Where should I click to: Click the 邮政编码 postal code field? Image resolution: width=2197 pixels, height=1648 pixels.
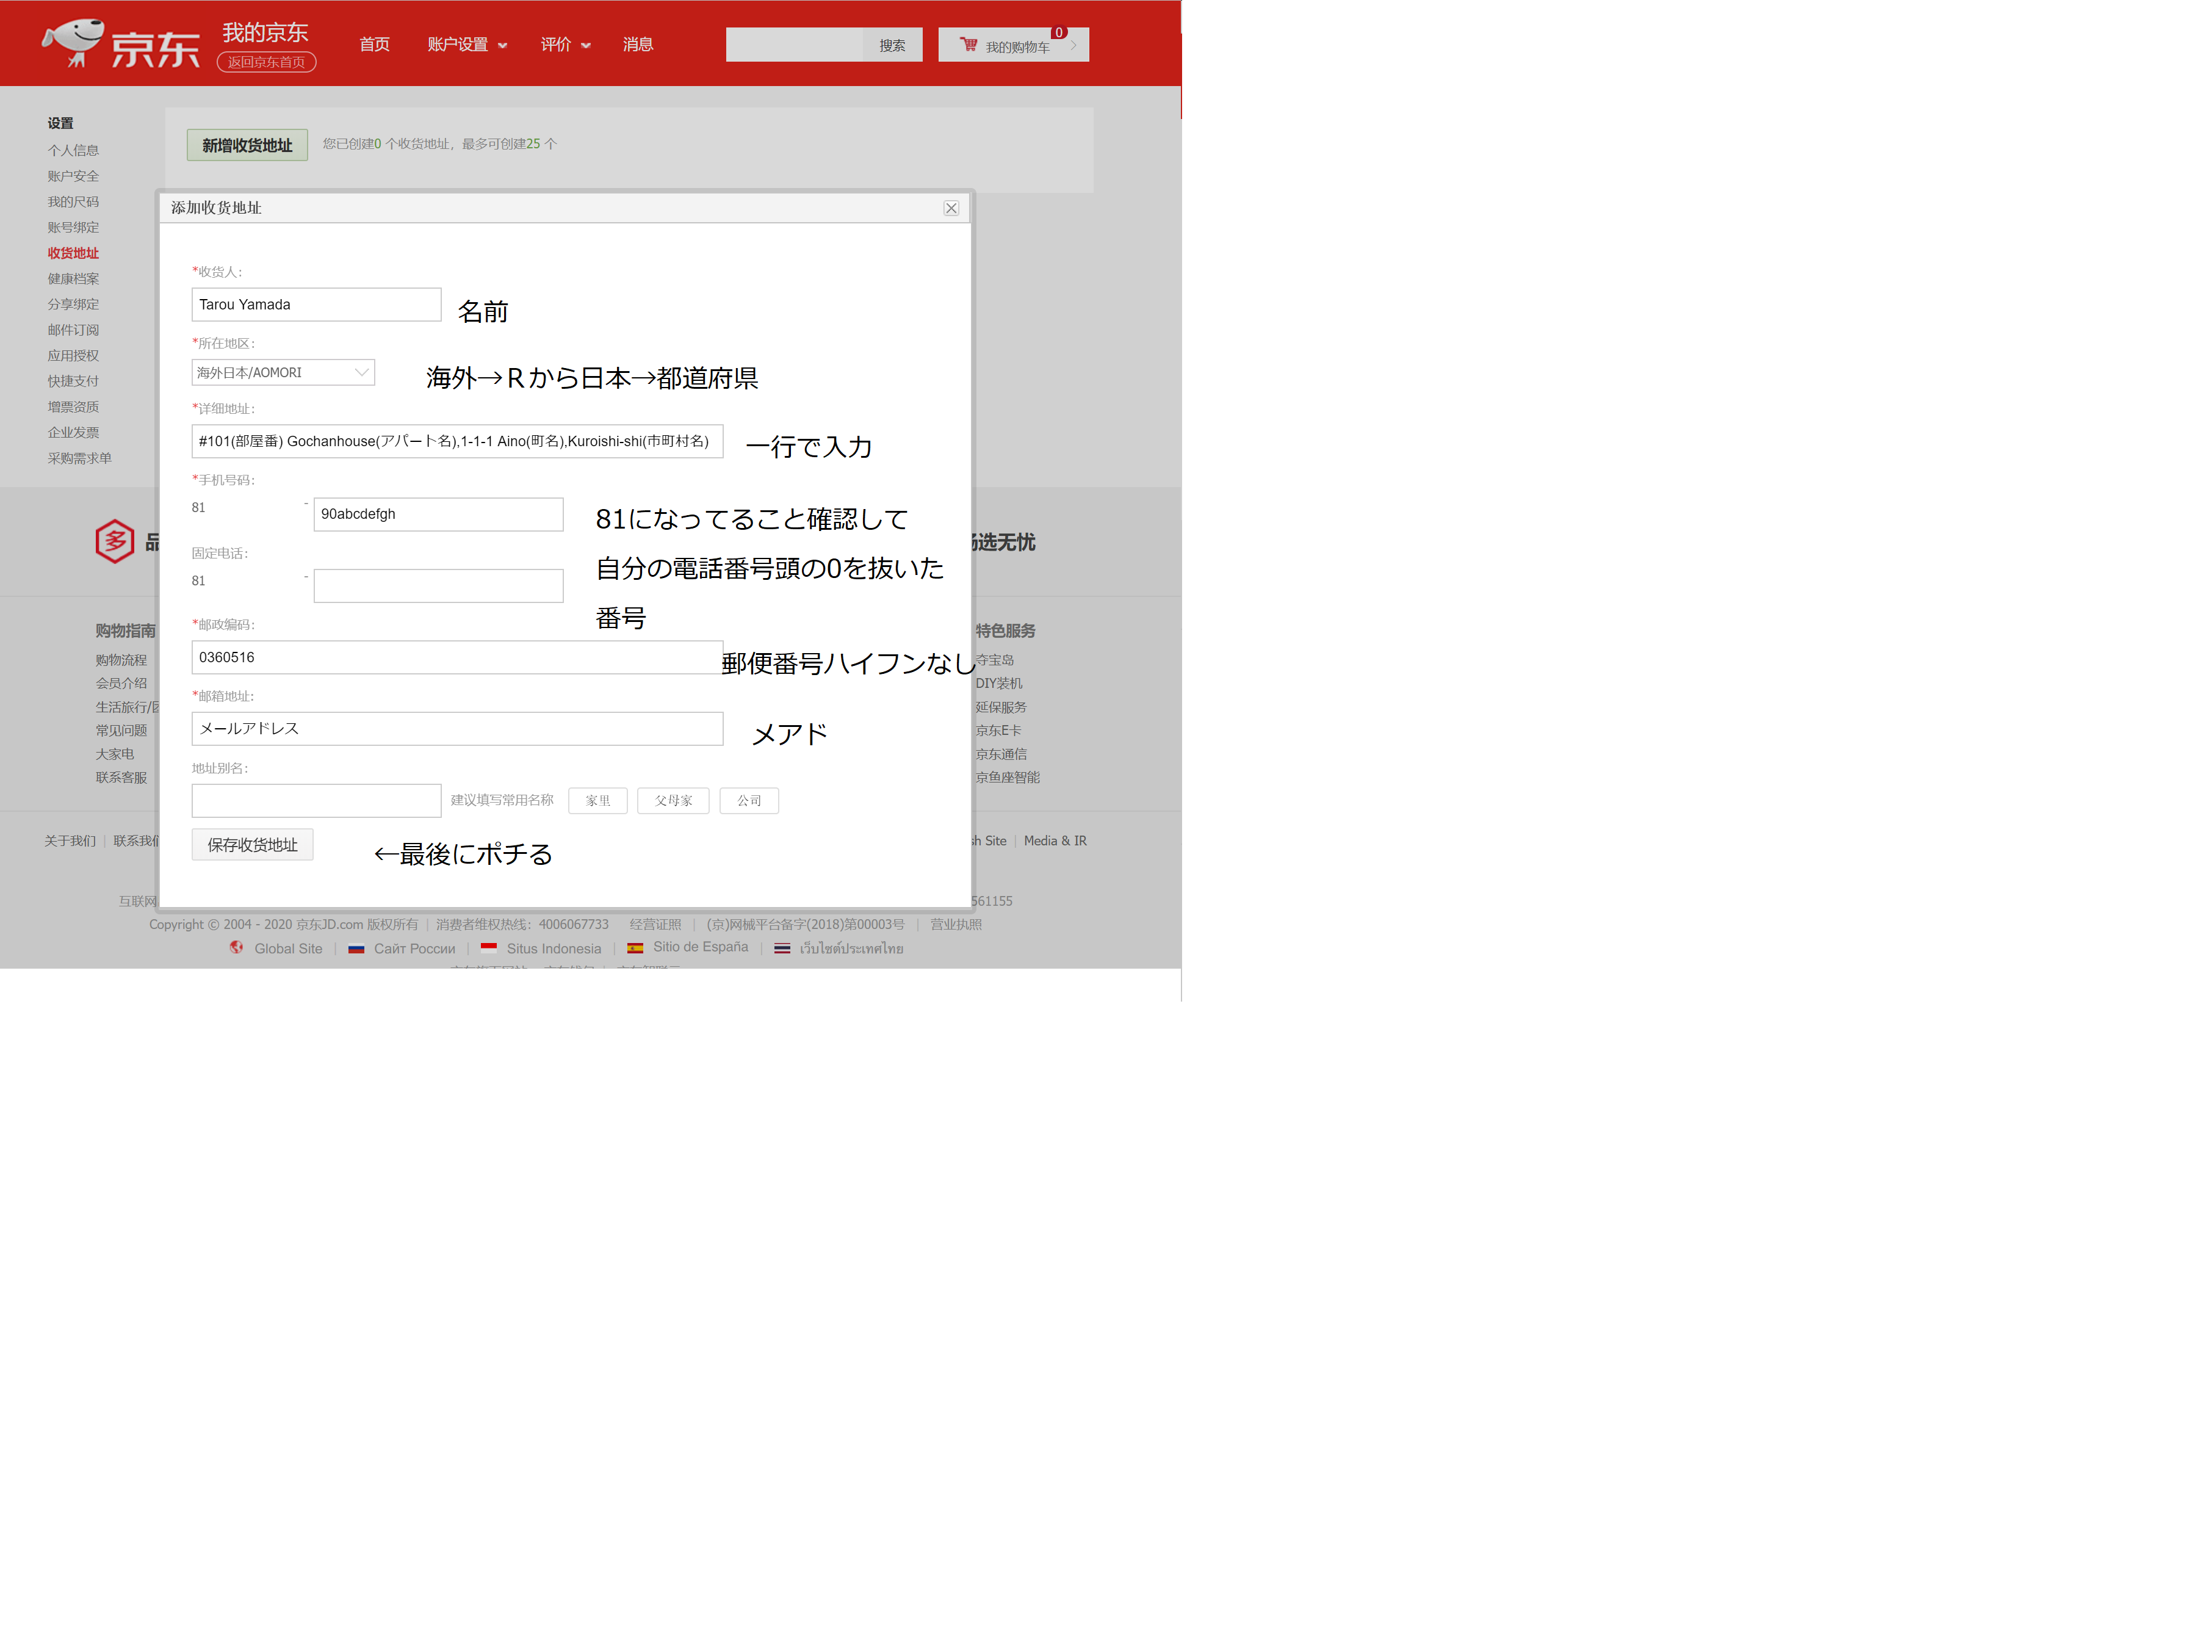[x=457, y=657]
